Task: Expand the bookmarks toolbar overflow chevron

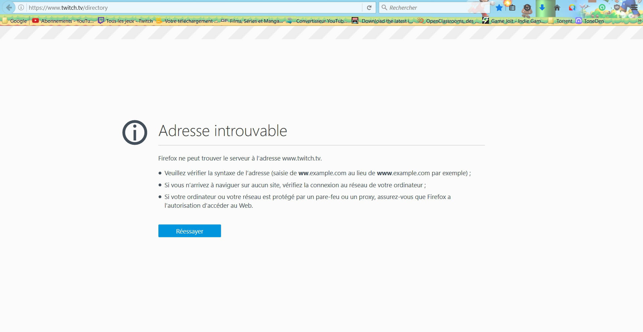Action: pyautogui.click(x=639, y=21)
